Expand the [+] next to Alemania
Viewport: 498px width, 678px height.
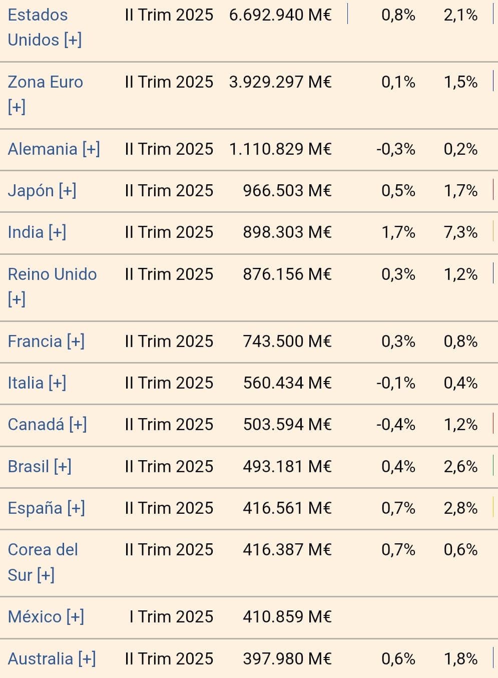(x=91, y=149)
